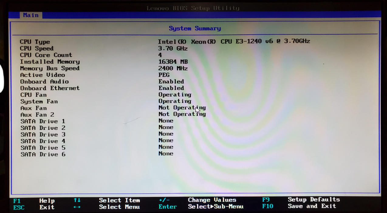
Task: Select Enabled value for Onboard Audio
Action: [171, 82]
